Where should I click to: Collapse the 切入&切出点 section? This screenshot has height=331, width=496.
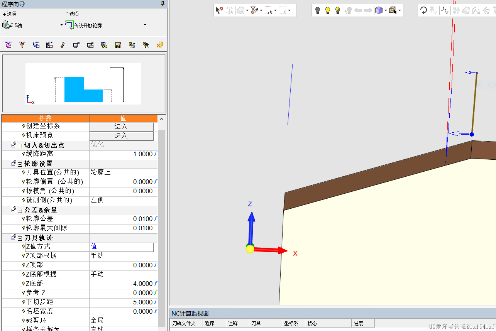(20, 145)
